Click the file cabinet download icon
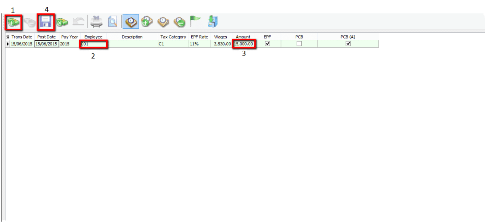Screen dimensions: 485x222 click(x=213, y=22)
